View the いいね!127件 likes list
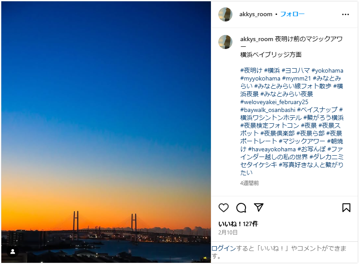 pos(238,223)
